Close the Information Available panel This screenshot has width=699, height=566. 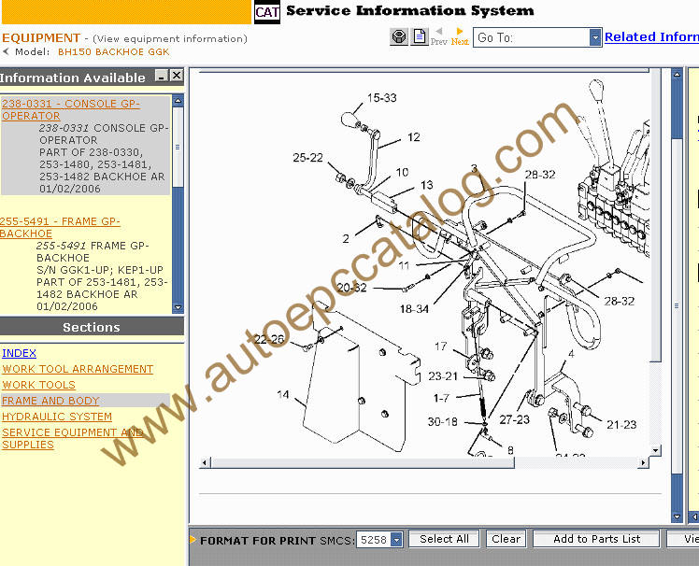click(177, 76)
